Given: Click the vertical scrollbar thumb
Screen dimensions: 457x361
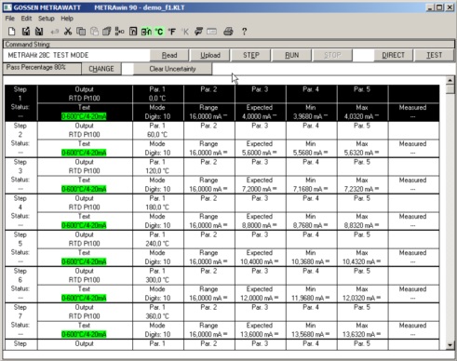Looking at the screenshot, I should 450,89.
